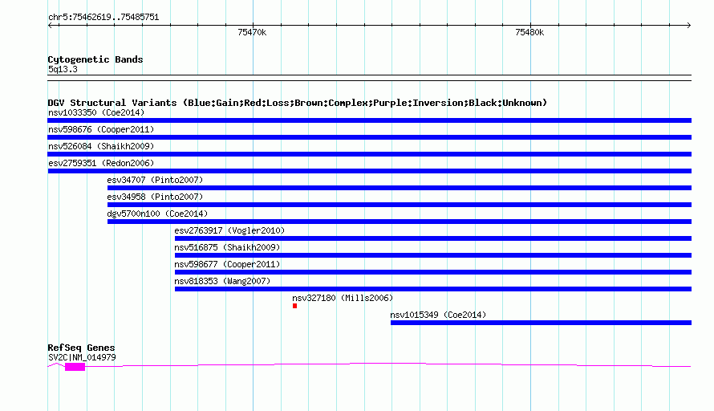
Task: Click the nsv526084 (Shaikh2009) label
Action: coord(101,146)
